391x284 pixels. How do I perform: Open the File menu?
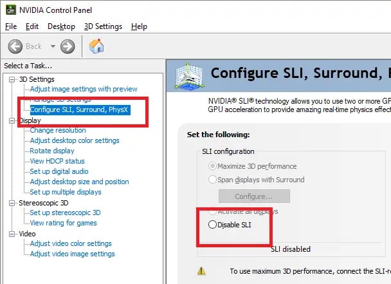pyautogui.click(x=11, y=26)
